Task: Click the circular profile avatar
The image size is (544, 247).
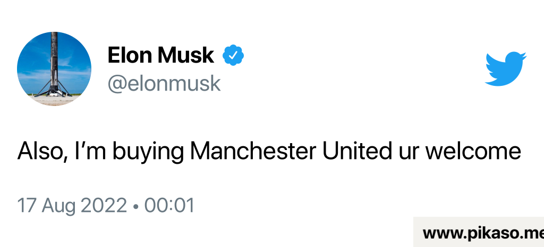Action: 54,68
